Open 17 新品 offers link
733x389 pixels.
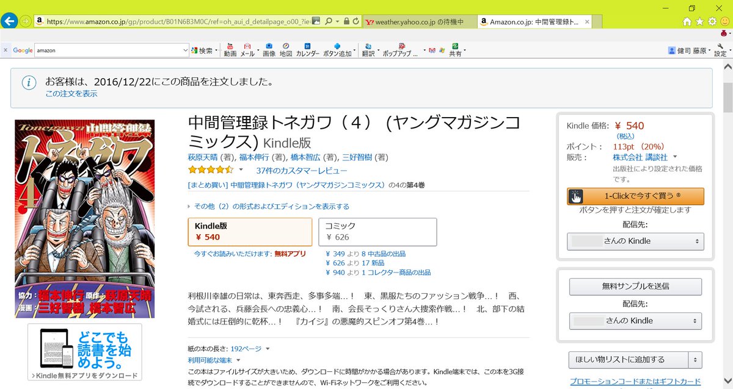click(x=374, y=263)
